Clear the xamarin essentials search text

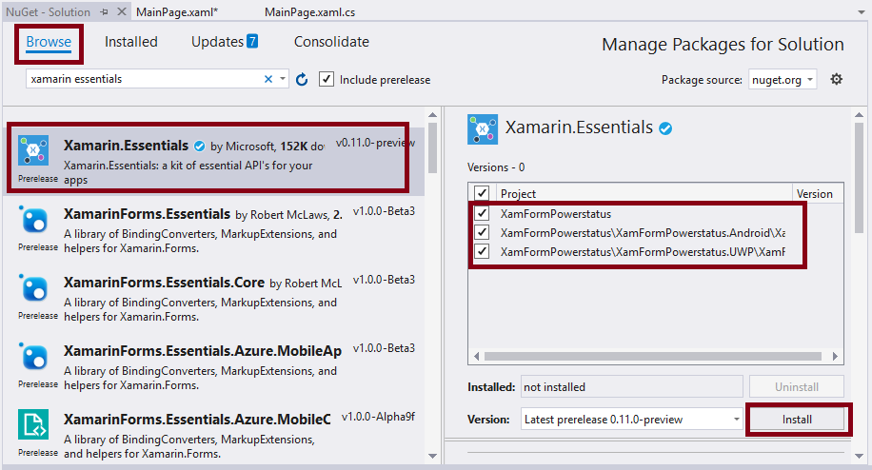268,80
